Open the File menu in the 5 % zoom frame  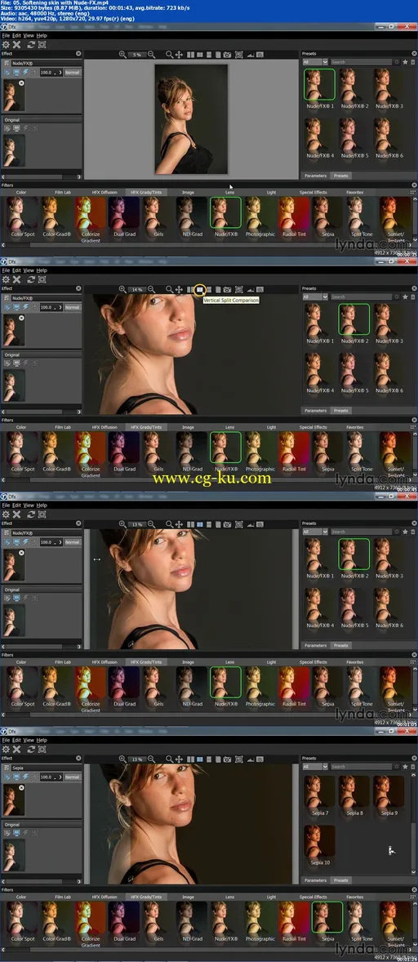click(6, 36)
